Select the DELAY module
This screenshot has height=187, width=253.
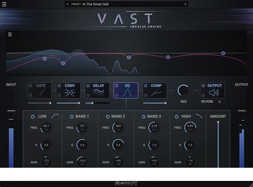click(97, 90)
